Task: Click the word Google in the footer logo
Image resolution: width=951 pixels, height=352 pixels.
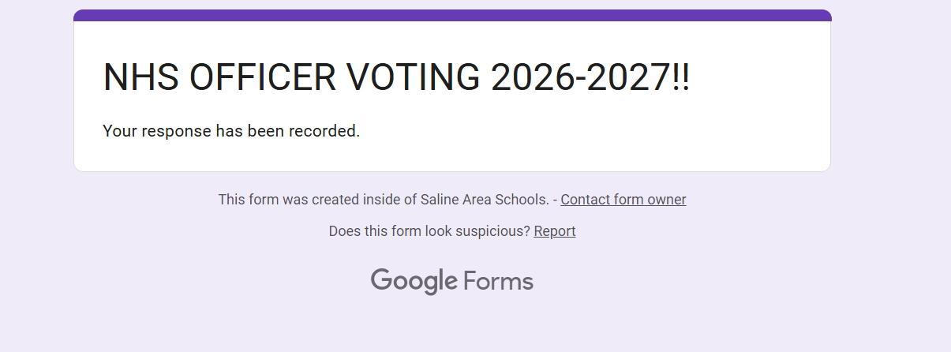Action: 414,281
